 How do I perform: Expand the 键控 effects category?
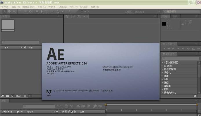[162, 83]
